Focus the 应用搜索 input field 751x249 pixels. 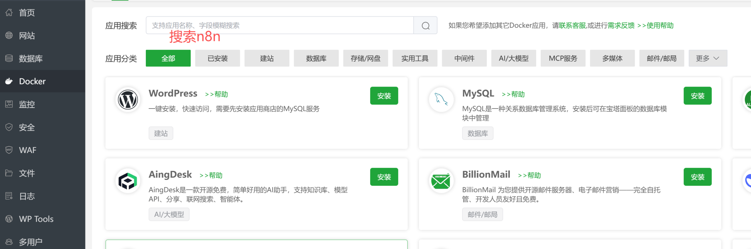[280, 25]
